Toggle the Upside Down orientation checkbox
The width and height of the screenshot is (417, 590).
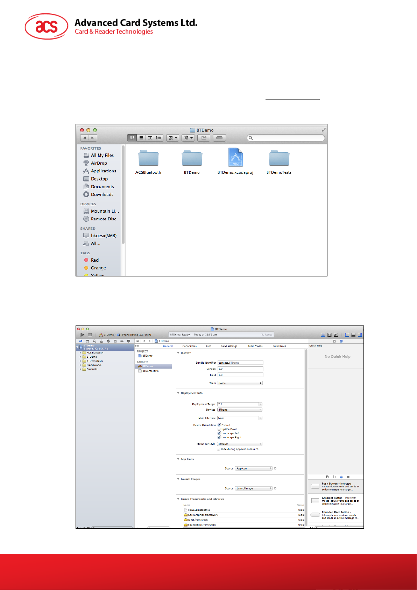pyautogui.click(x=219, y=429)
